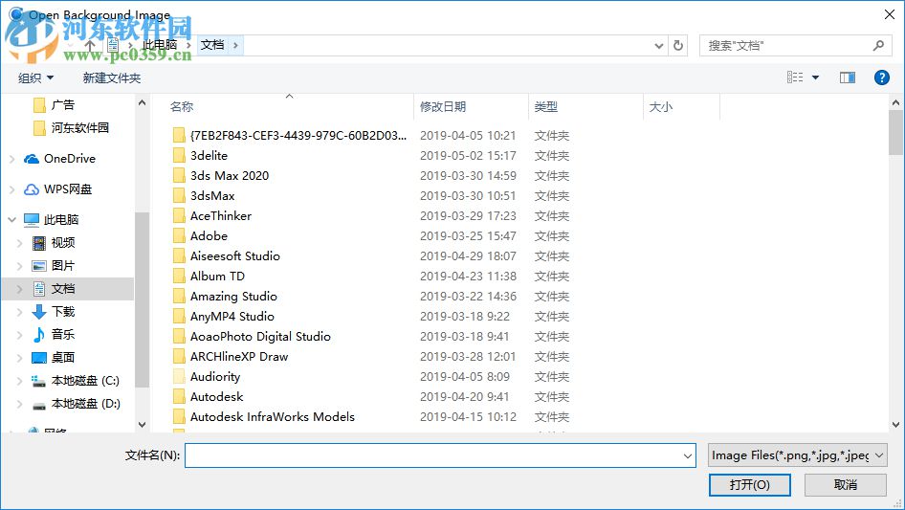Click the refresh button in the address bar
The width and height of the screenshot is (905, 510).
[678, 45]
